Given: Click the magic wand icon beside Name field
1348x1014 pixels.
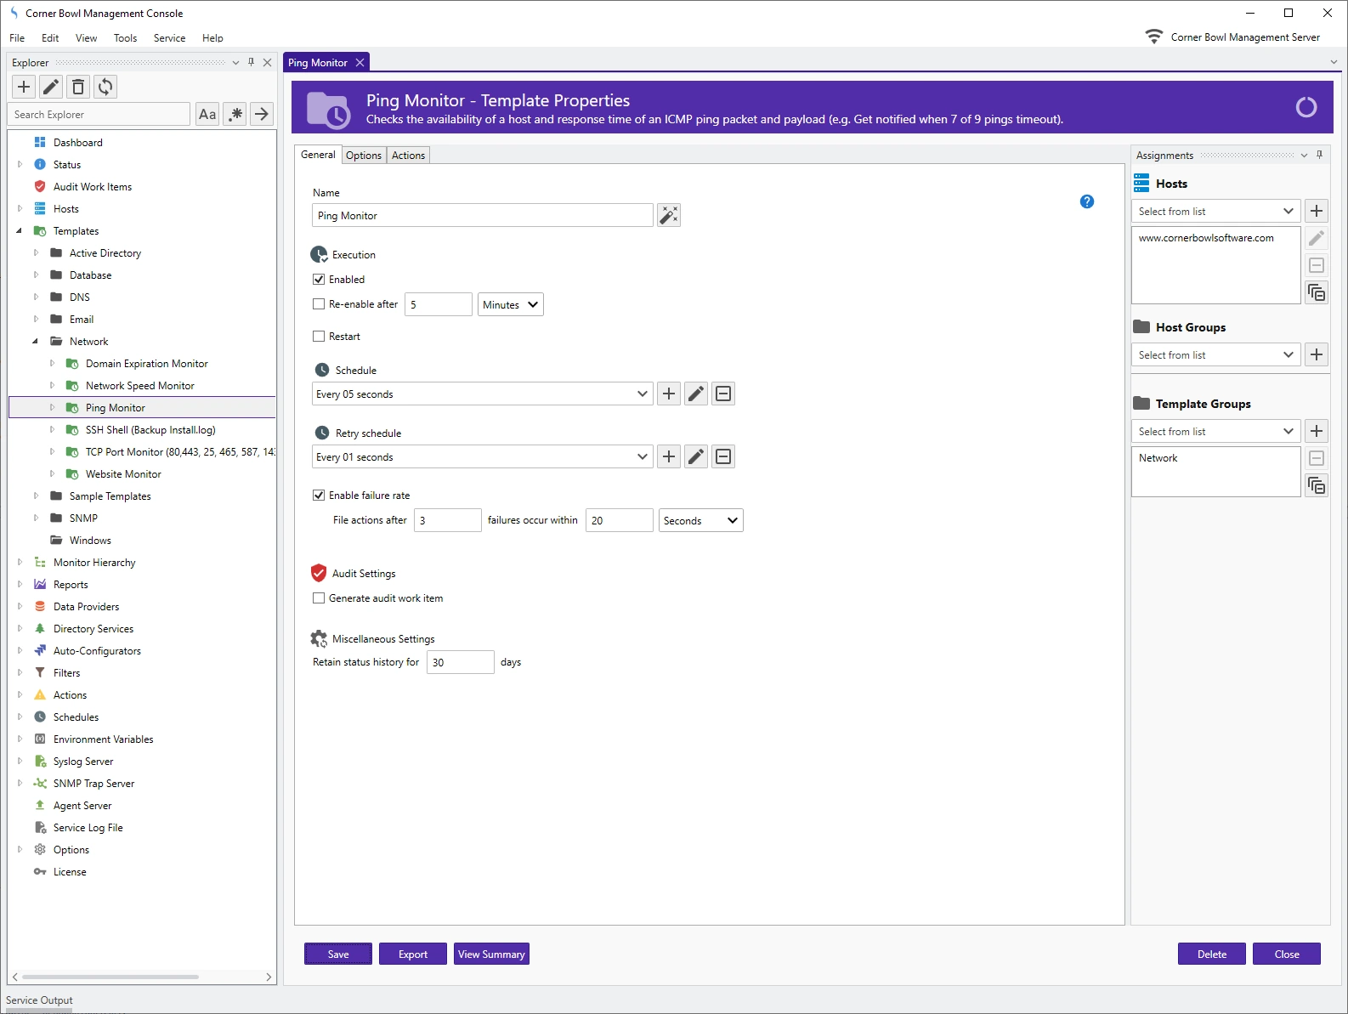Looking at the screenshot, I should coord(669,215).
